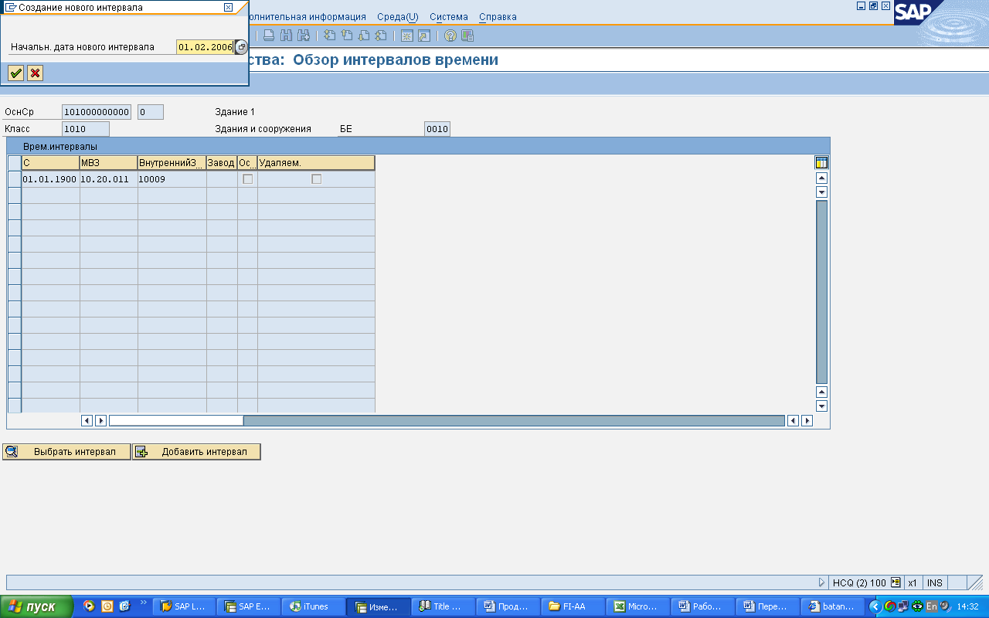Edit the new interval start date field
This screenshot has height=618, width=989.
pos(205,47)
